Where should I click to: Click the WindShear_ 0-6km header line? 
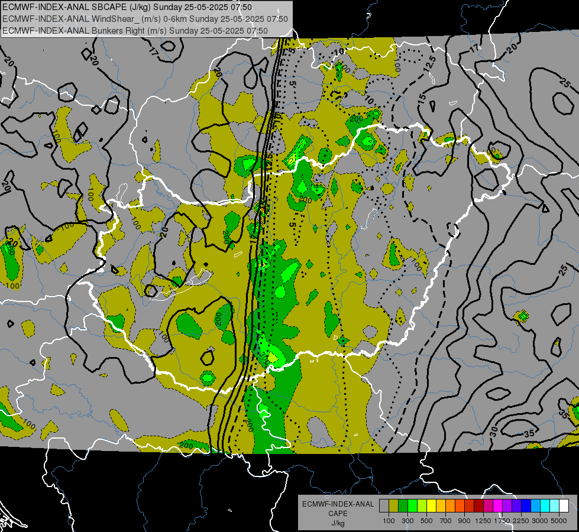[x=145, y=19]
